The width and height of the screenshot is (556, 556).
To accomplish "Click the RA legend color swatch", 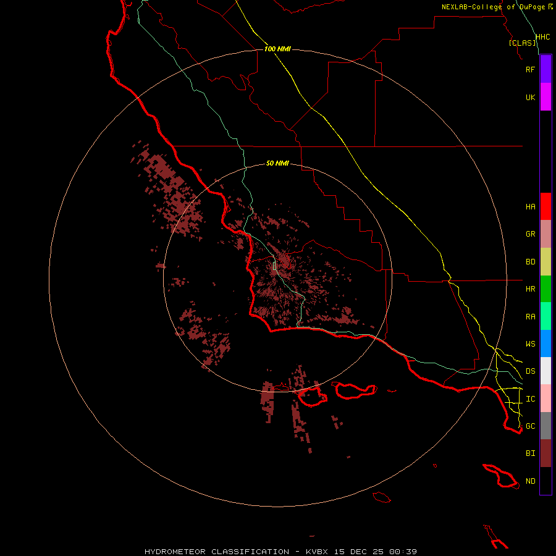I will tap(545, 316).
